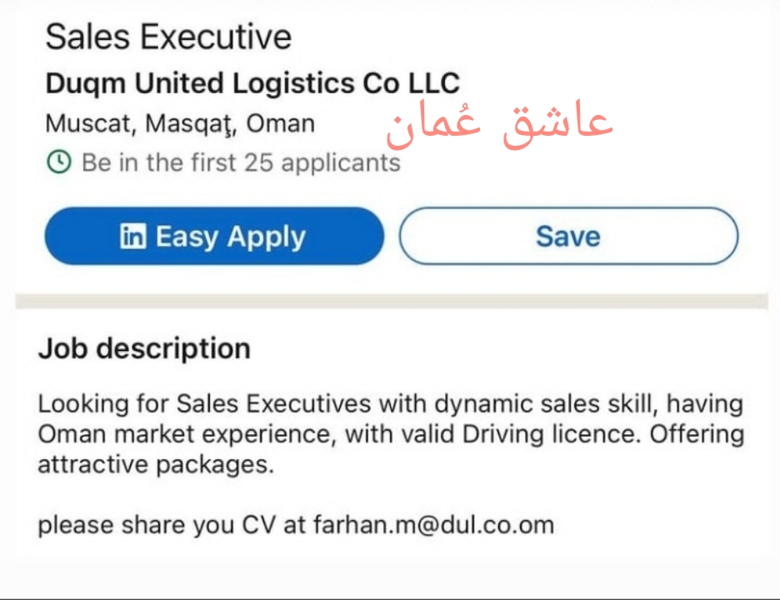Click the grey divider above Job description
The width and height of the screenshot is (780, 600).
390,301
